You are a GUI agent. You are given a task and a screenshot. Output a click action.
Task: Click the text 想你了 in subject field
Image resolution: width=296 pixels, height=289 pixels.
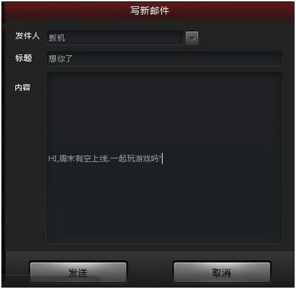[x=60, y=59]
